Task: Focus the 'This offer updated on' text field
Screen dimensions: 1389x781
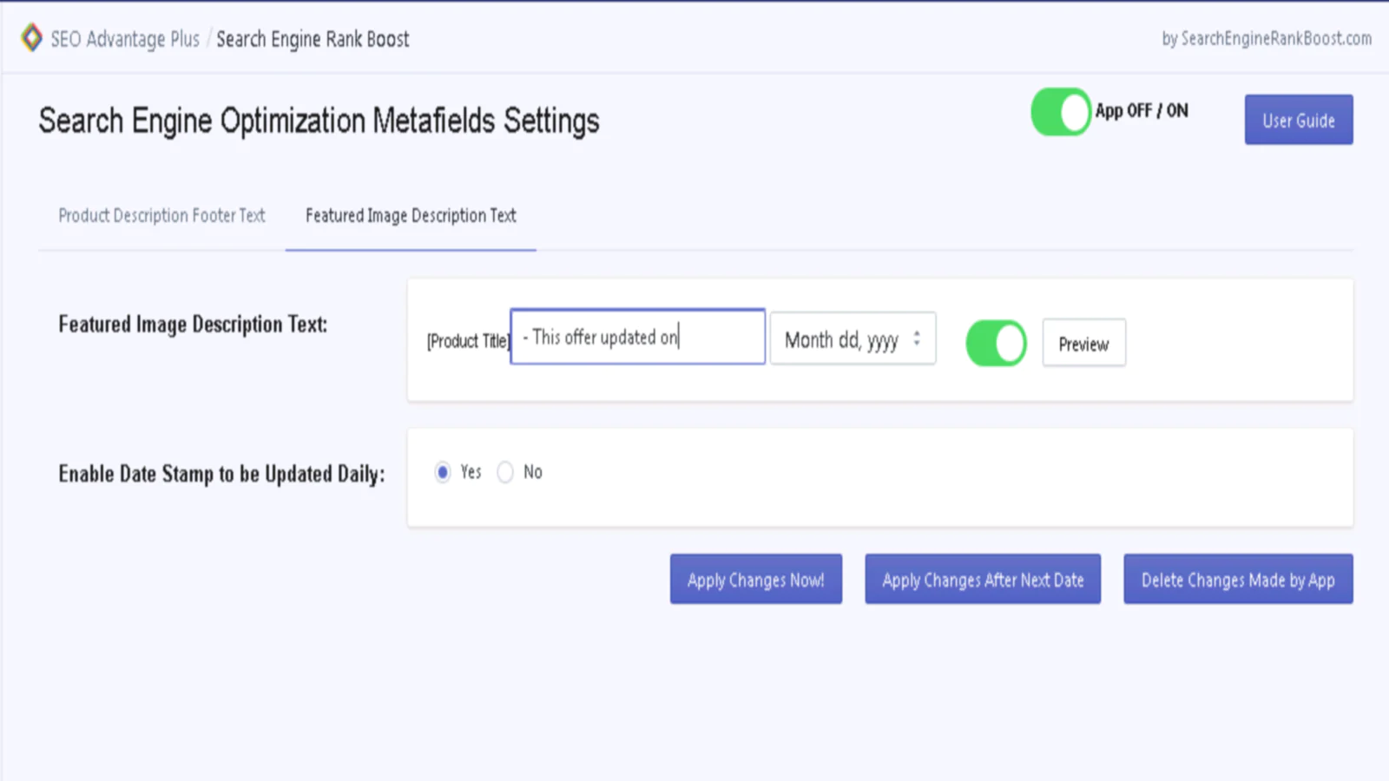Action: coord(637,337)
